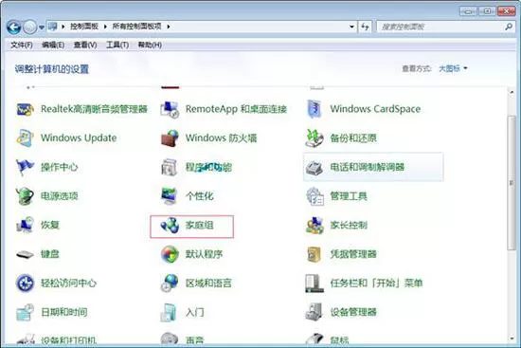Click the 管理工具 label
Screen dimensions: 521x348
(349, 196)
